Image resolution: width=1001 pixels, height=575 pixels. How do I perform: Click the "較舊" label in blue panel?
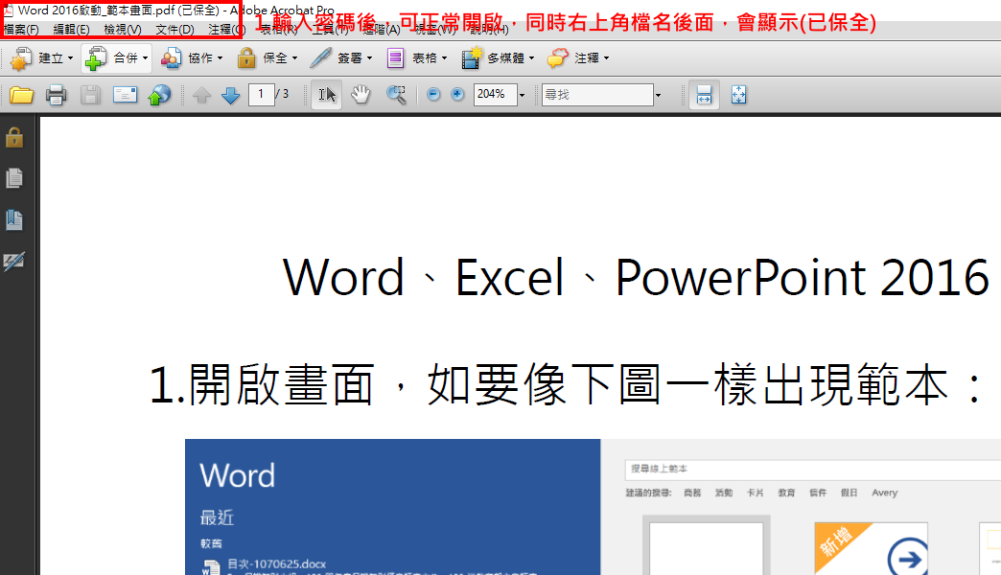tap(211, 543)
